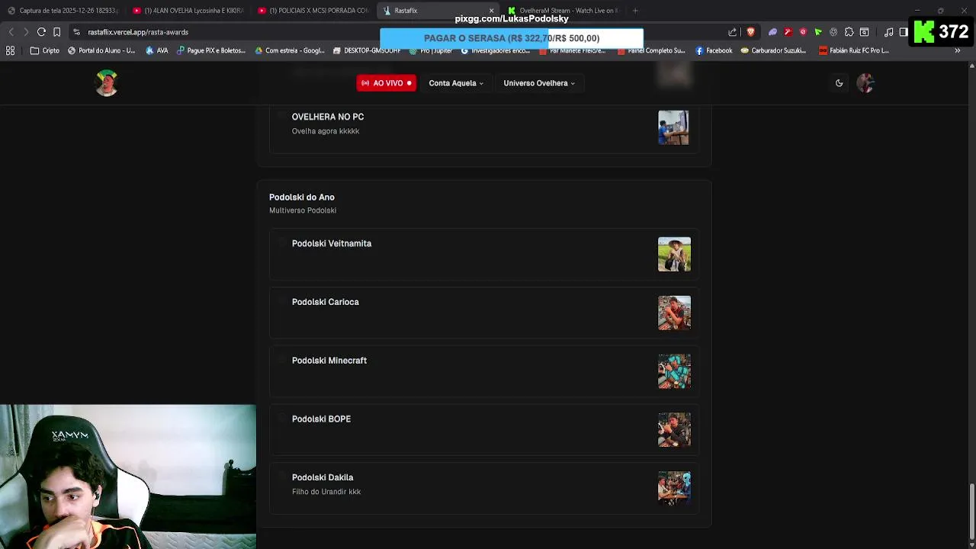Share this page using the share icon
The image size is (976, 549).
733,32
